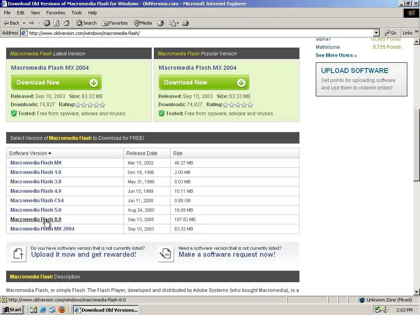
Task: Go to the Home page icon
Action: point(66,23)
